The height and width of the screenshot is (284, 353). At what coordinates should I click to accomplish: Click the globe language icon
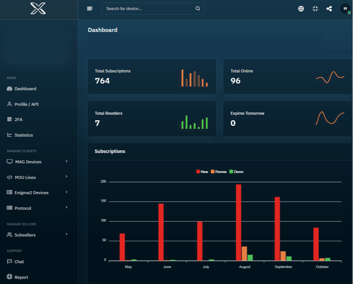click(x=301, y=9)
